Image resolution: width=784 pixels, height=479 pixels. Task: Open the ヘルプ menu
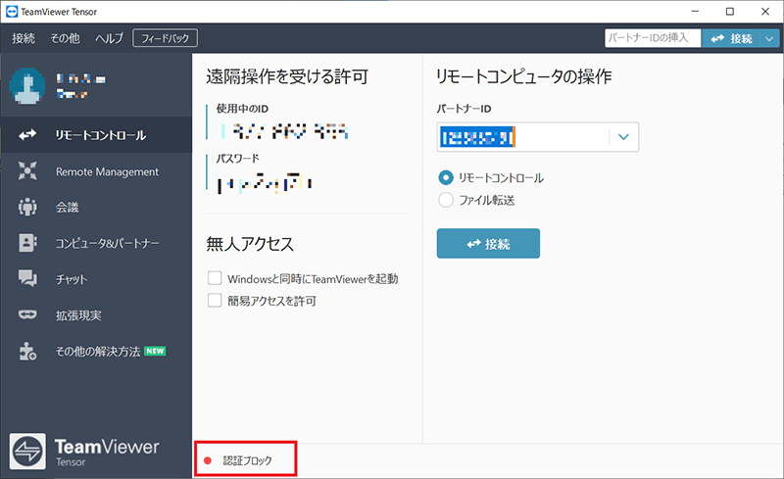coord(109,38)
